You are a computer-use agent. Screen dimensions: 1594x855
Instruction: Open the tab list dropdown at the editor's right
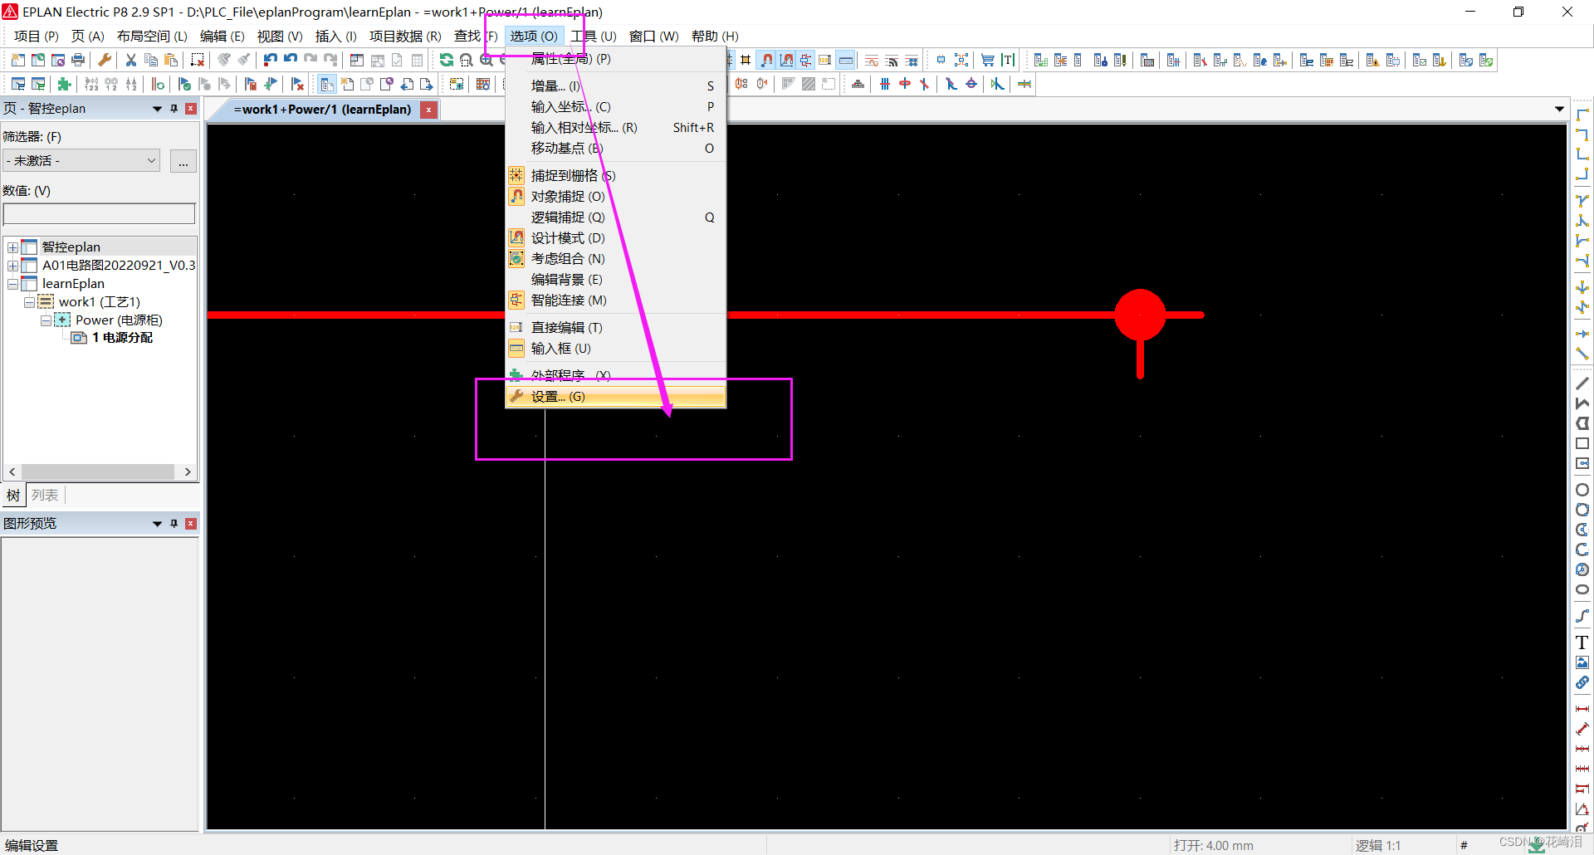click(x=1559, y=109)
